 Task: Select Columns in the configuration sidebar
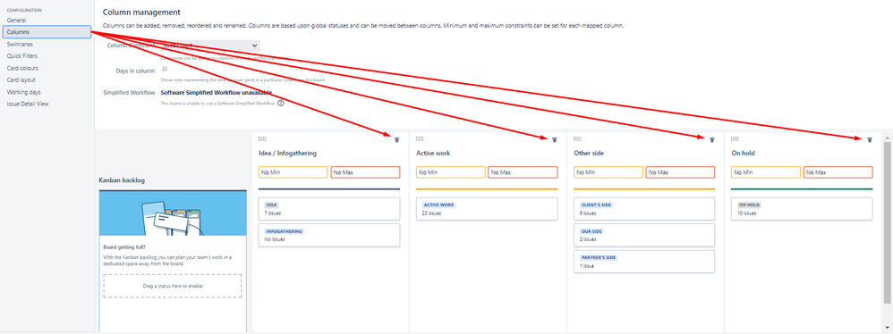tap(47, 32)
